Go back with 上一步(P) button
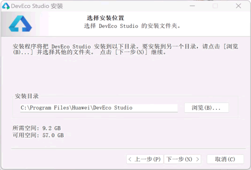This screenshot has height=170, width=251. coord(145,159)
